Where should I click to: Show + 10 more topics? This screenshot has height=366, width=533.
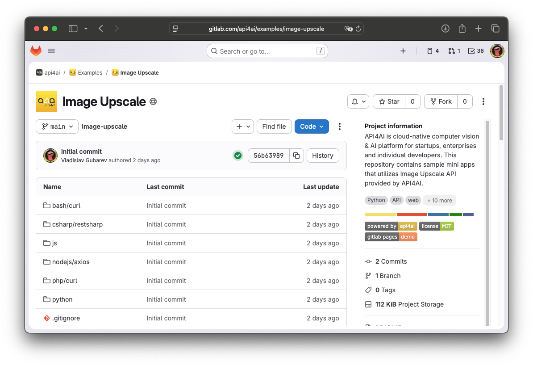click(x=440, y=200)
